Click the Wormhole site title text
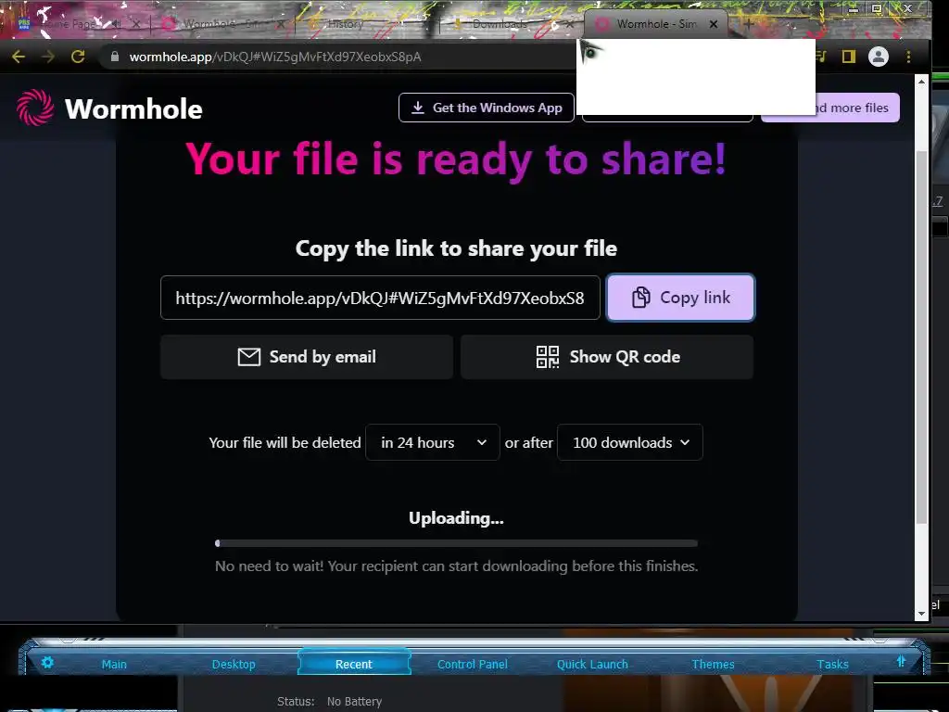 click(133, 109)
